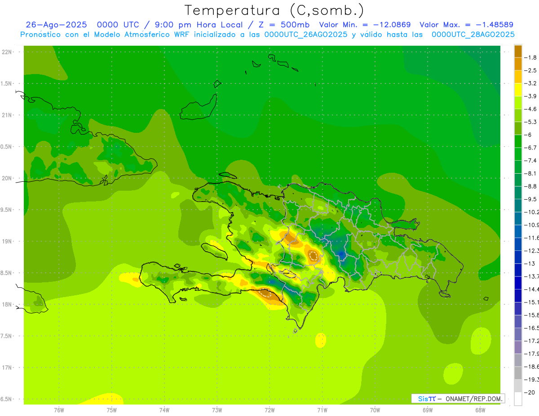Click the "-13" colorbar label
The image size is (539, 416).
529,263
